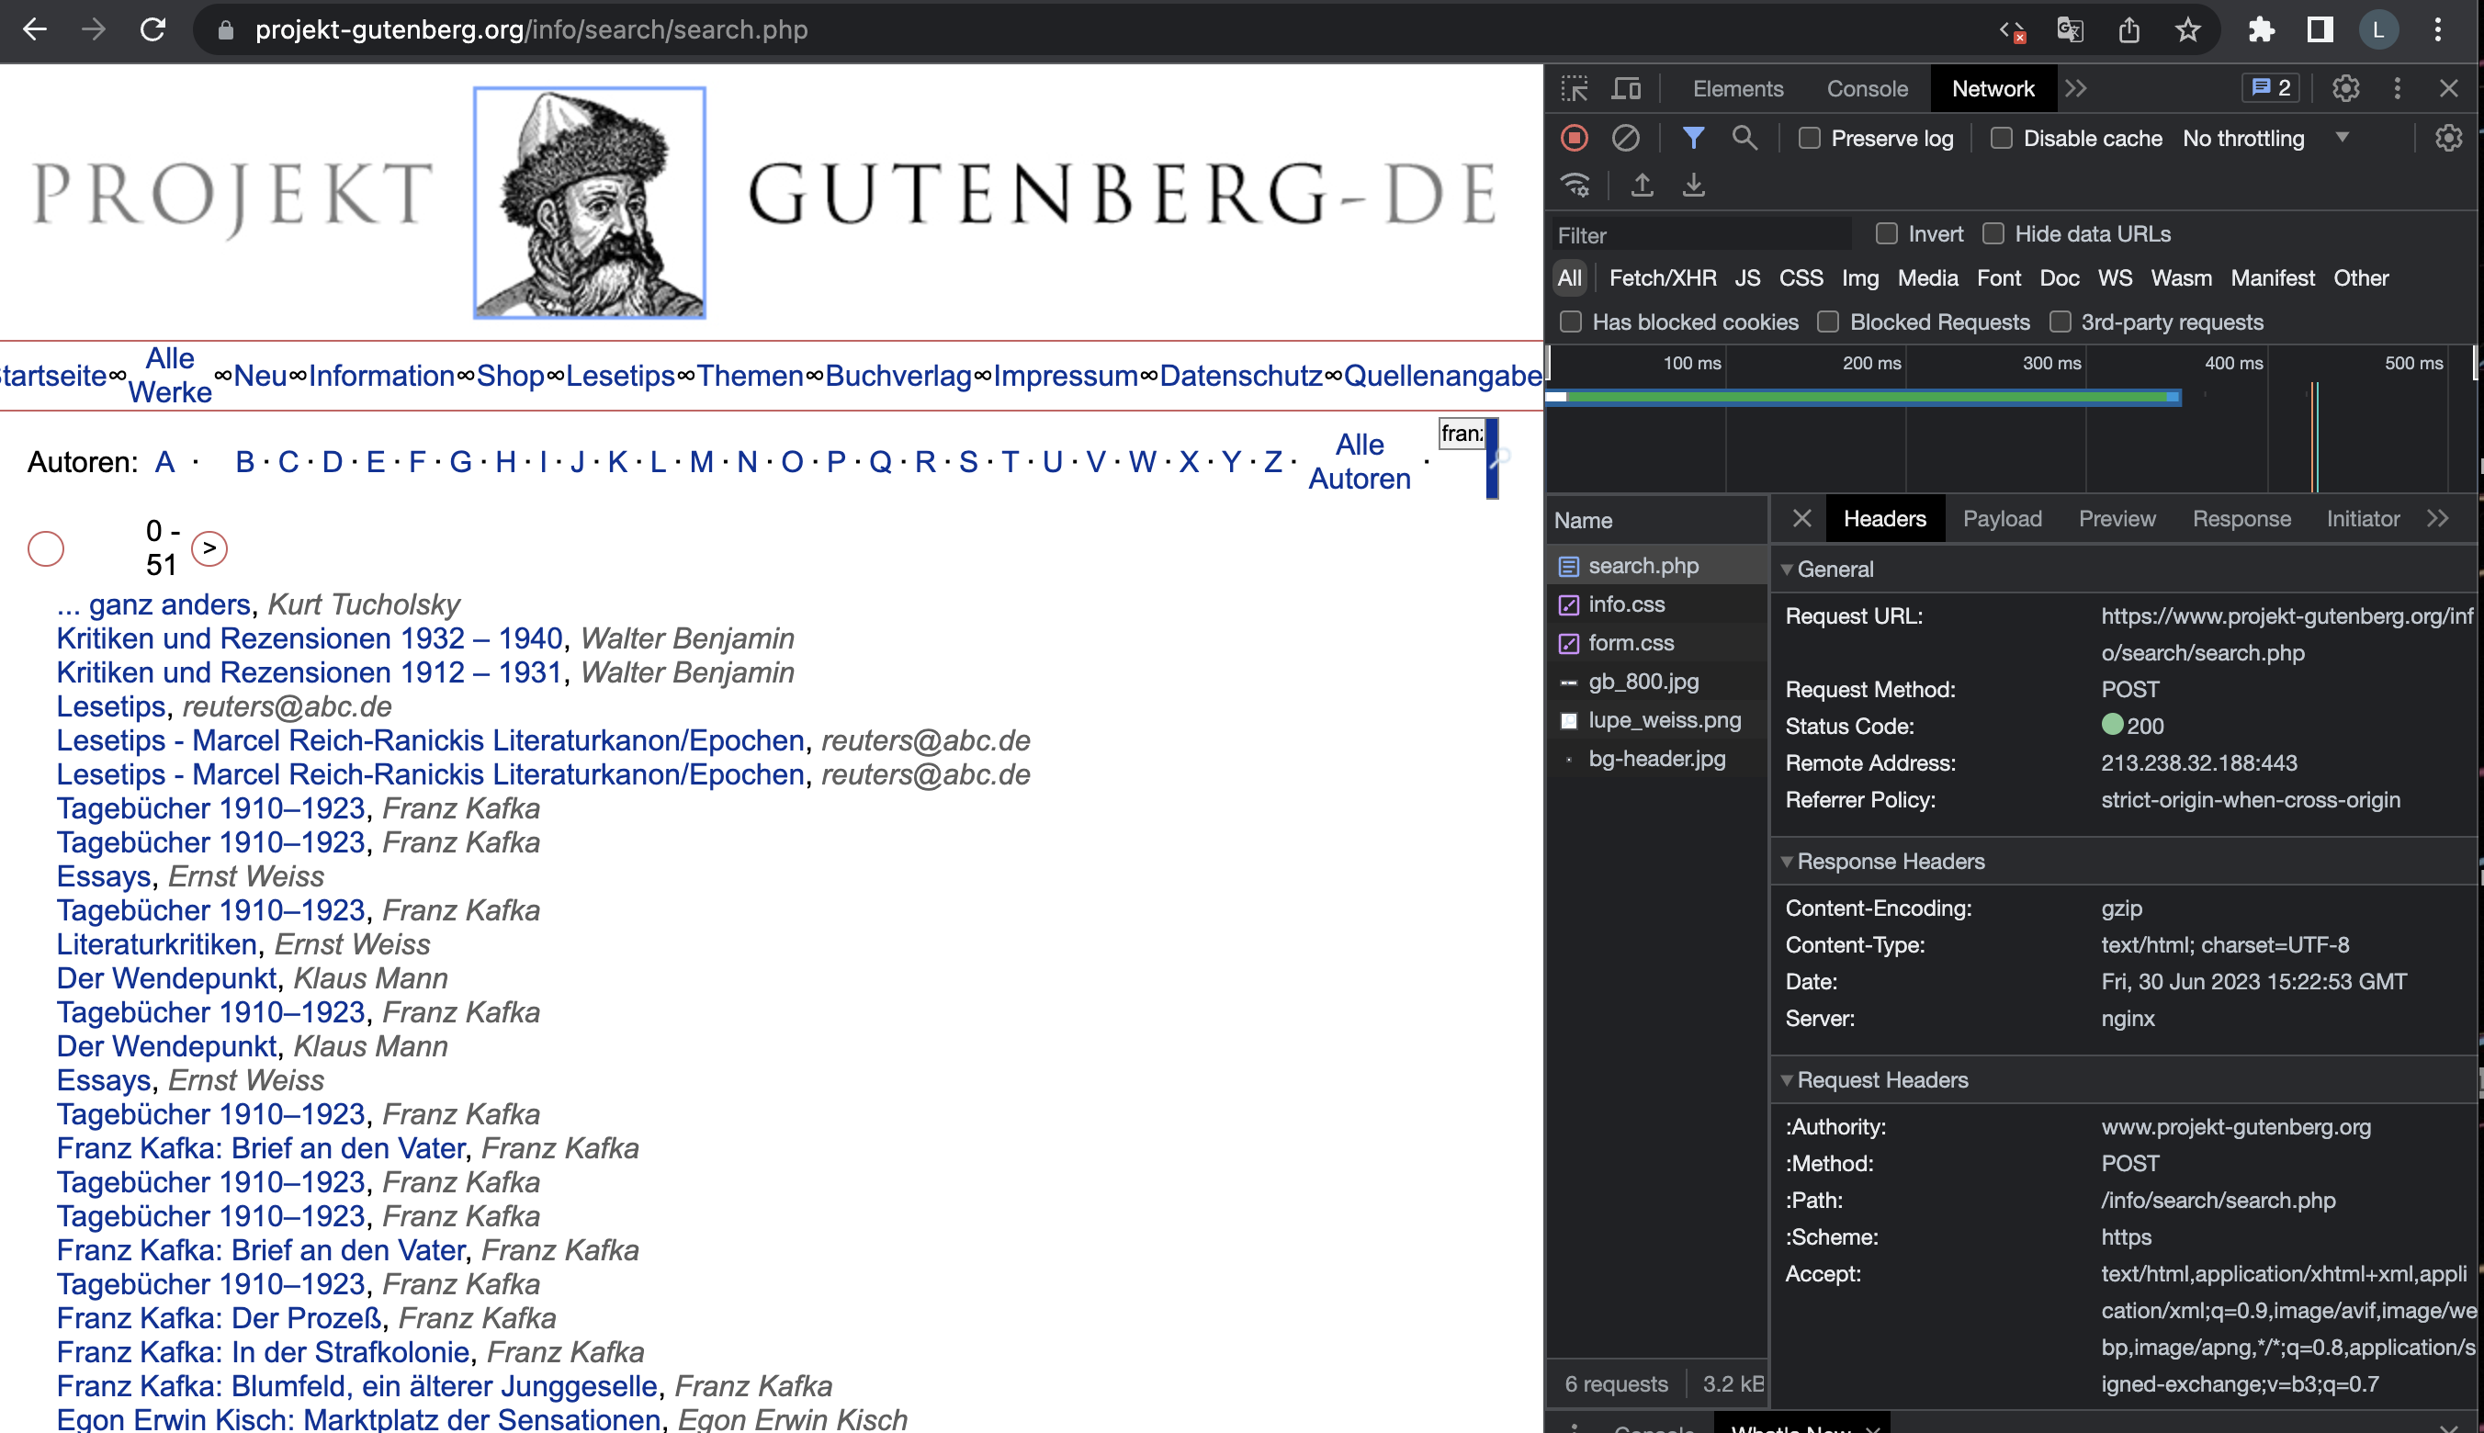Close the request details pane with X
The image size is (2484, 1433).
coord(1801,519)
